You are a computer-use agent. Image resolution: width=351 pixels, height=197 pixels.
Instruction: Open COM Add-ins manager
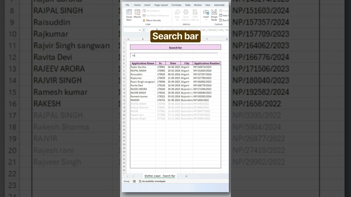(195, 15)
